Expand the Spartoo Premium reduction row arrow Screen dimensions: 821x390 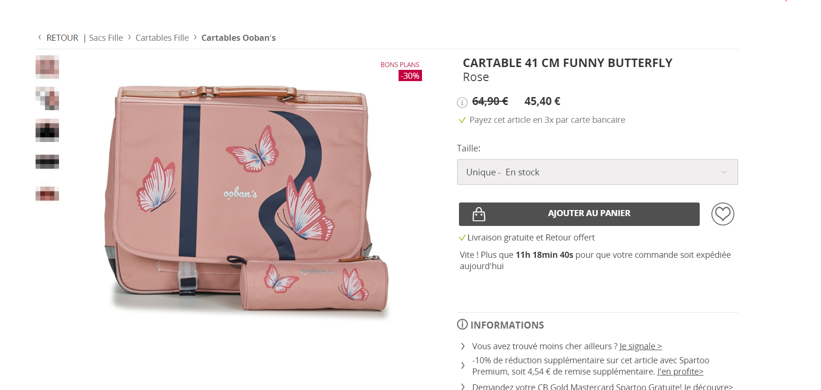[x=463, y=366]
